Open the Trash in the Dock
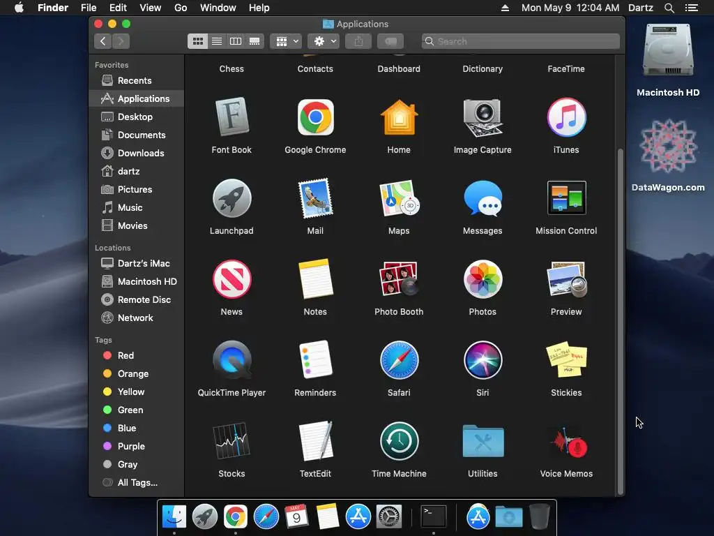714x536 pixels. point(540,517)
